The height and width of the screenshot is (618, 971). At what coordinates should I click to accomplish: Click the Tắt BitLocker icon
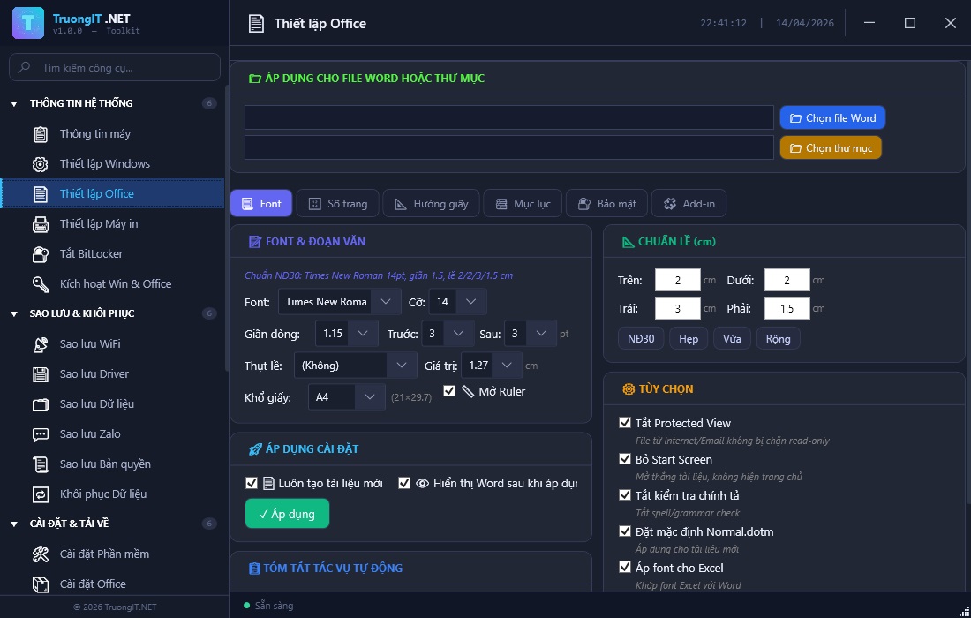[41, 254]
